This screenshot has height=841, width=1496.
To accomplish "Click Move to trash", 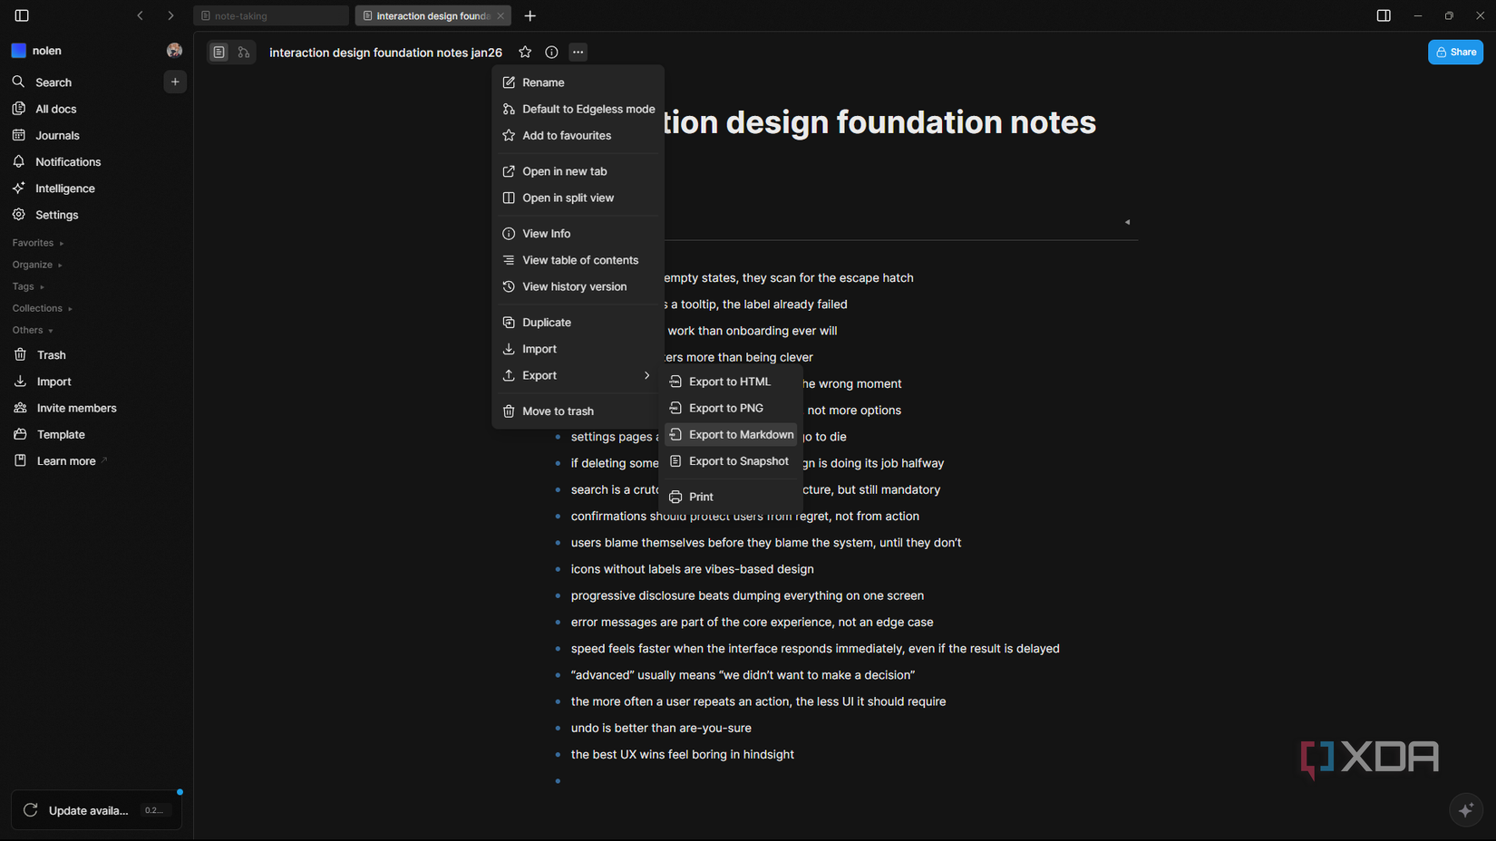I will click(x=578, y=411).
